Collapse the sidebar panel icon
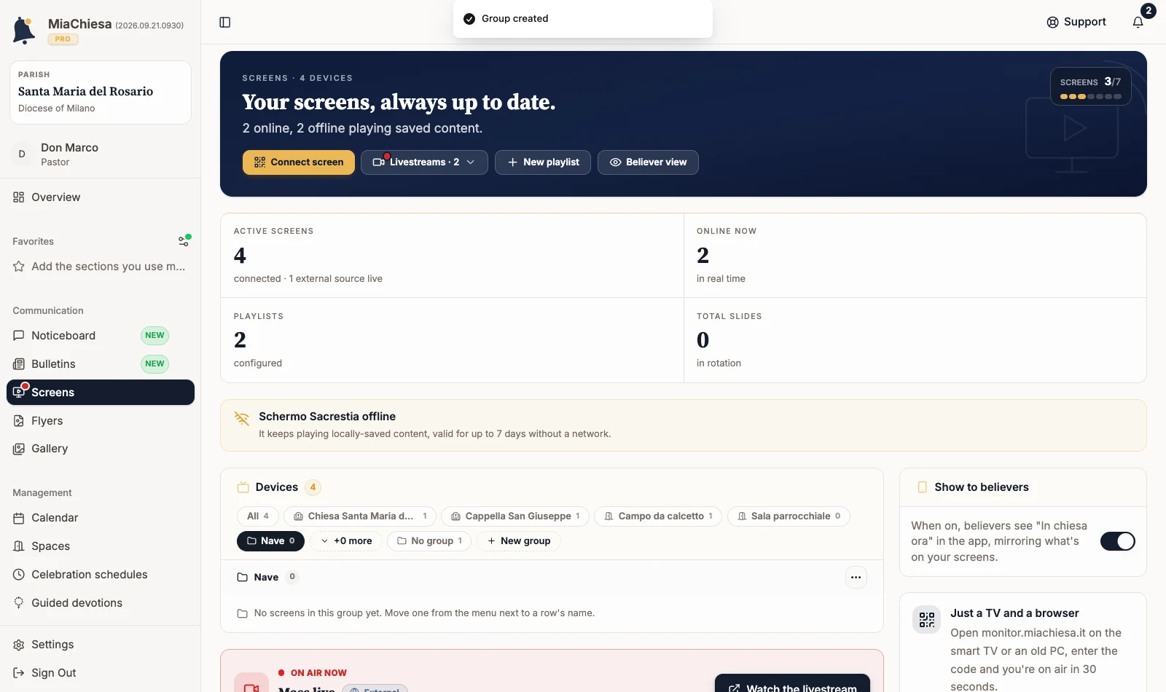The image size is (1166, 692). [225, 23]
